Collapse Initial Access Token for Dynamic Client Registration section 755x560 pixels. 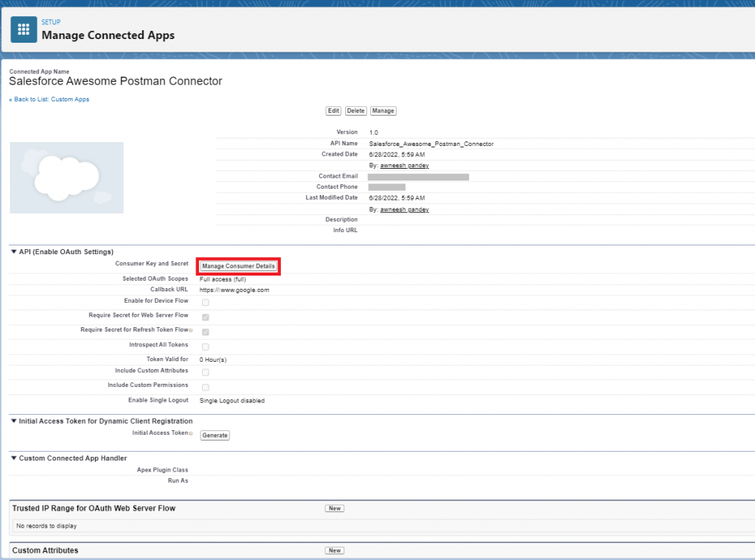tap(14, 421)
